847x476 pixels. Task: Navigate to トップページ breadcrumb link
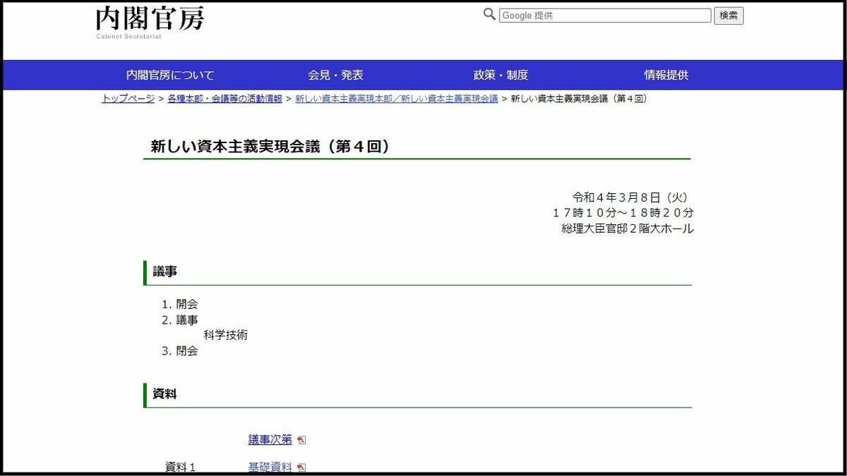(126, 99)
